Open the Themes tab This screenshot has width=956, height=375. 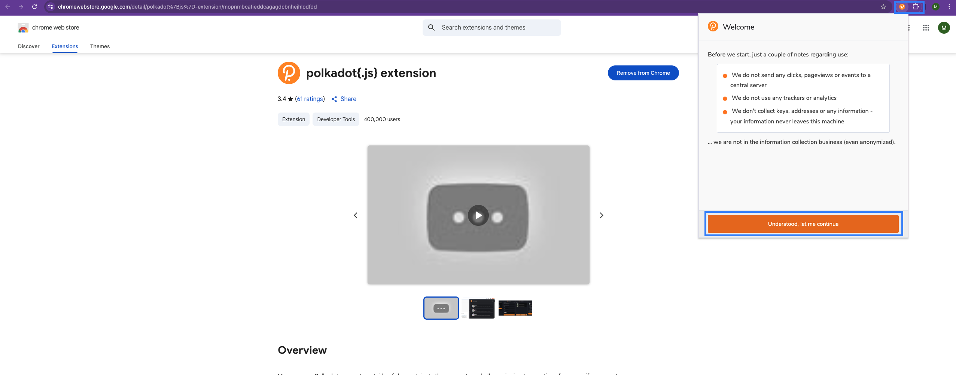100,46
